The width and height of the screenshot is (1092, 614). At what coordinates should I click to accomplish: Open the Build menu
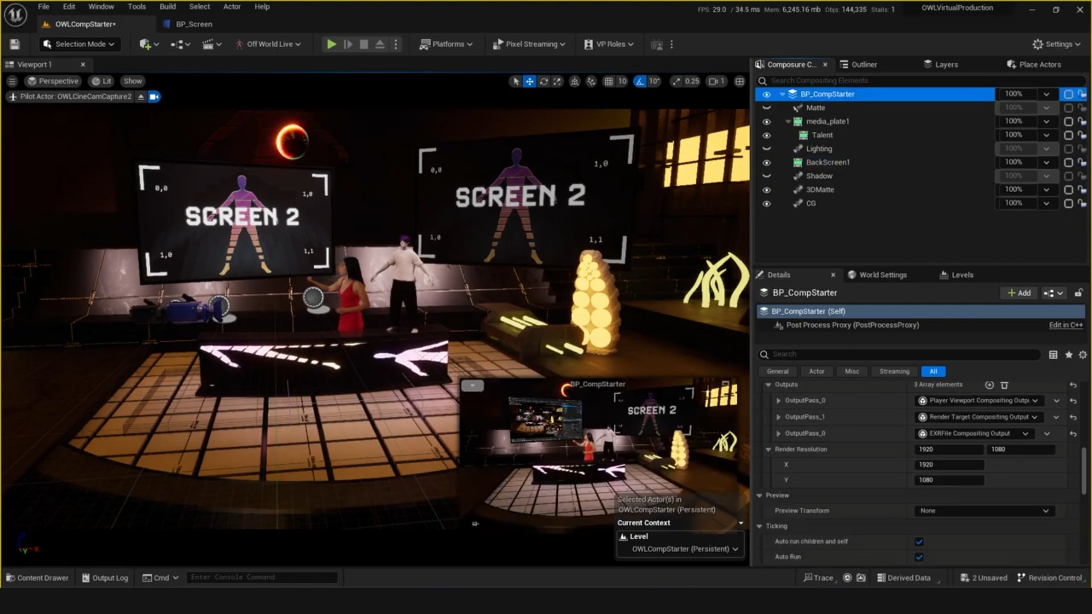[167, 7]
